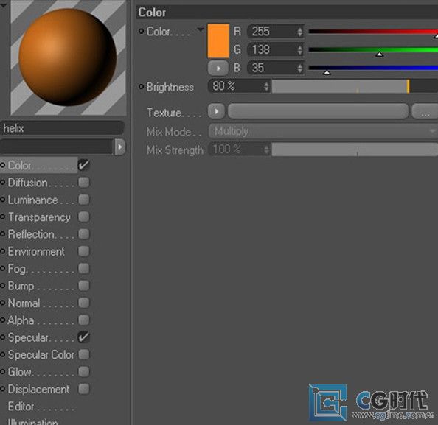This screenshot has height=425, width=438.
Task: Click the G value stepper arrows
Action: pyautogui.click(x=299, y=50)
